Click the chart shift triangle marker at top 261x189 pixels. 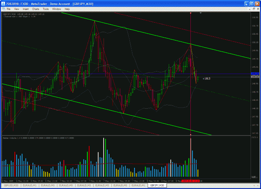[x=200, y=13]
